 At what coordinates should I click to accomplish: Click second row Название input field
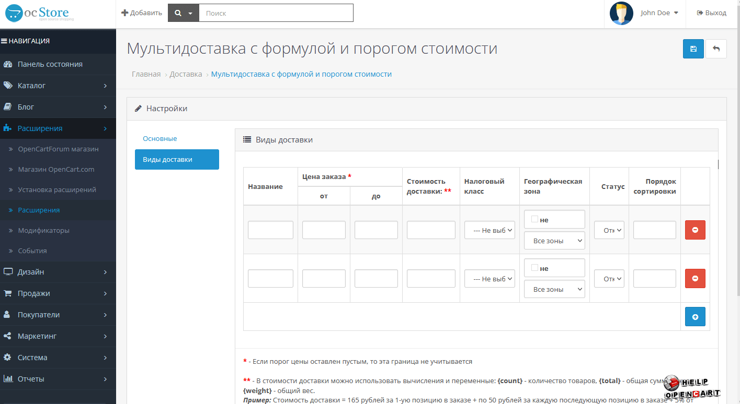coord(270,279)
